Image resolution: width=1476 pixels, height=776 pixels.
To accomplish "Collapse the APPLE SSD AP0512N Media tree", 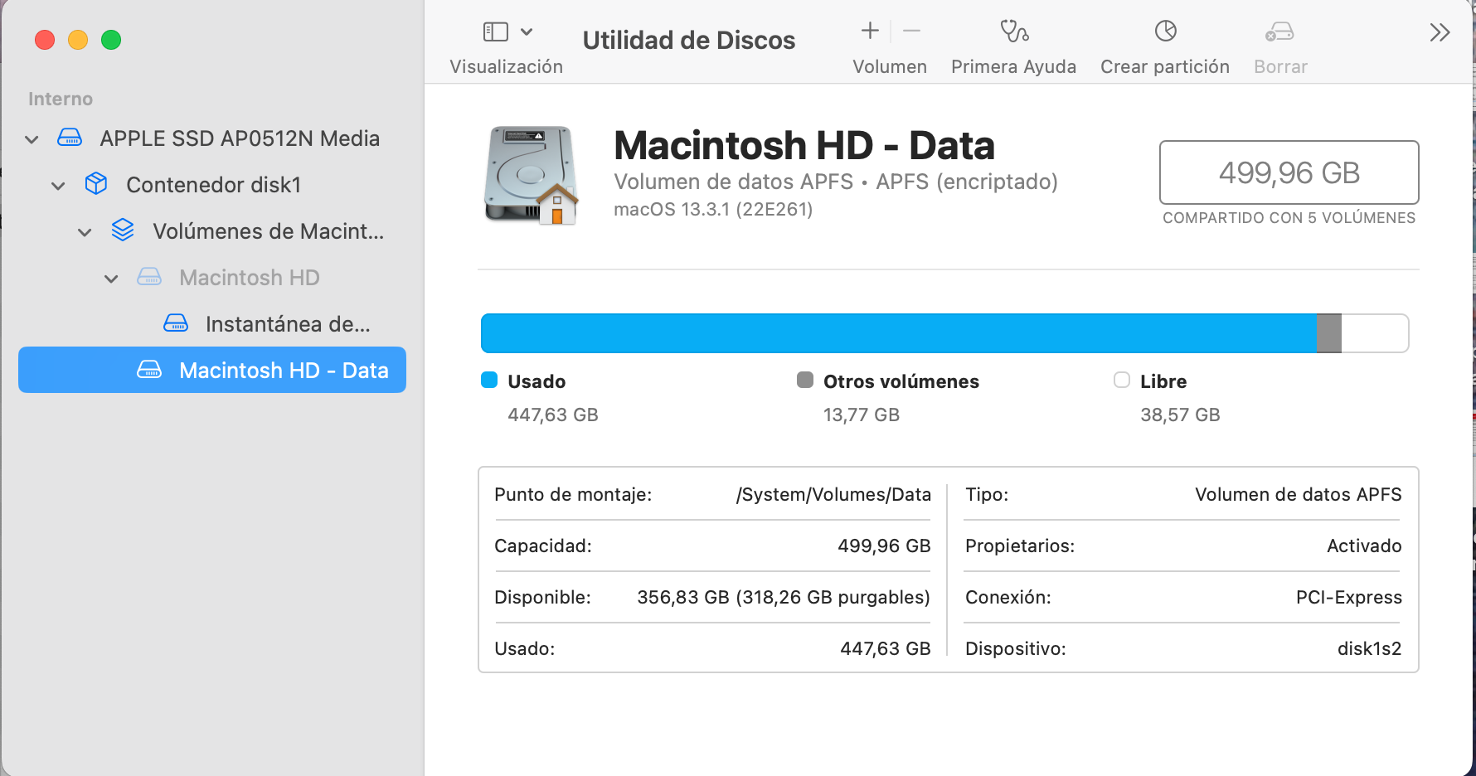I will (x=32, y=139).
